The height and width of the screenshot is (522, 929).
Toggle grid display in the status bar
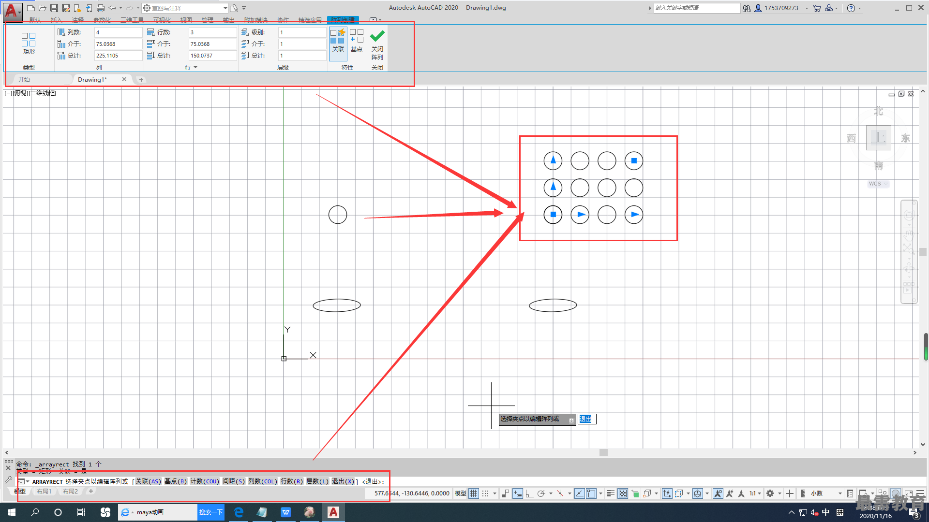point(473,493)
